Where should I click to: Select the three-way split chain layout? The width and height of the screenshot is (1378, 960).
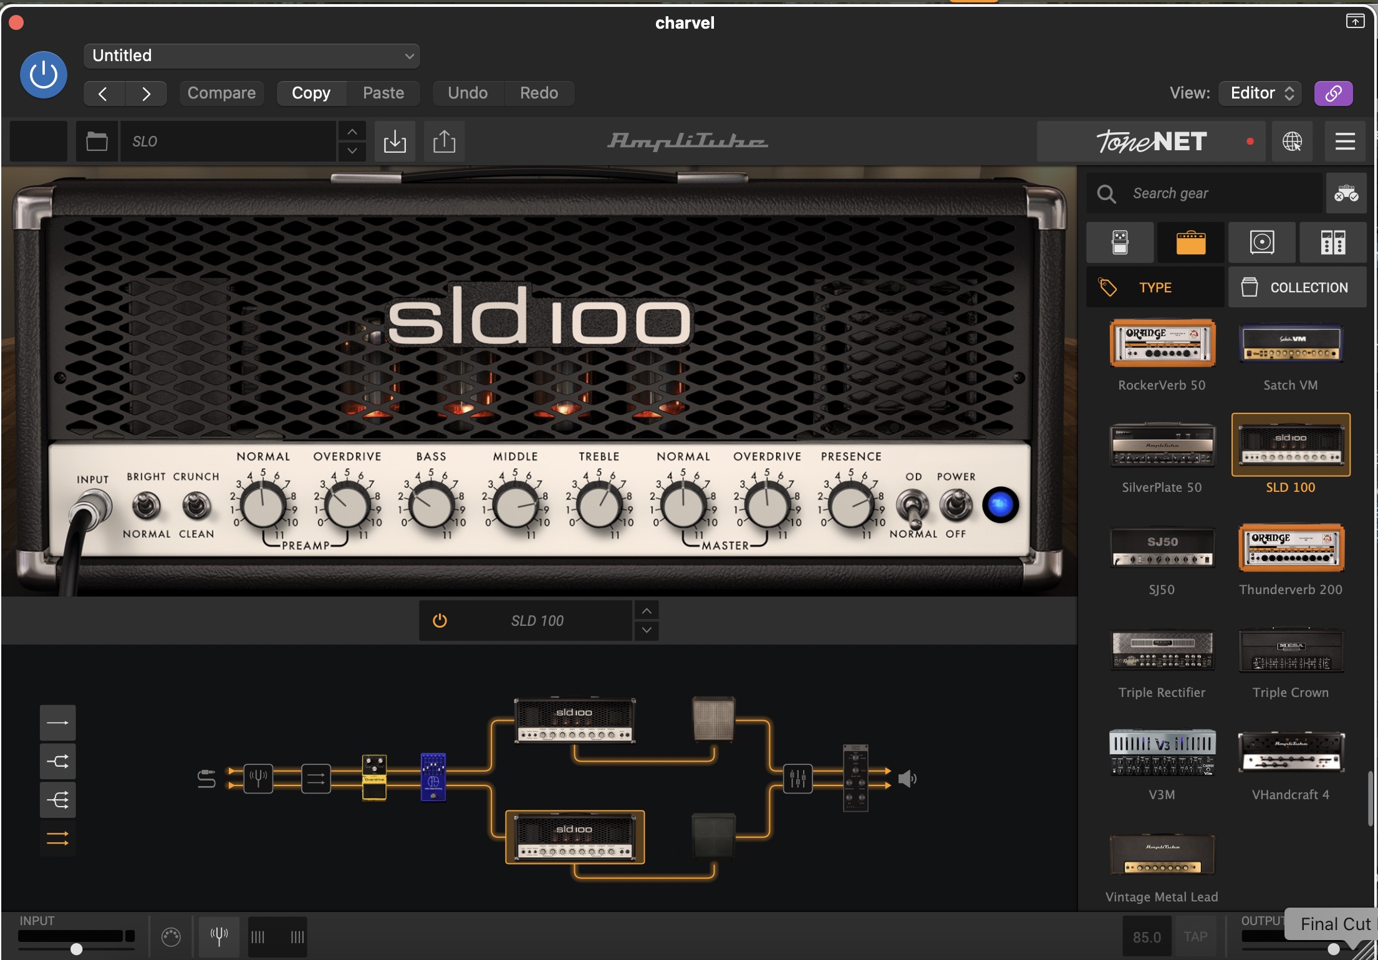[58, 800]
